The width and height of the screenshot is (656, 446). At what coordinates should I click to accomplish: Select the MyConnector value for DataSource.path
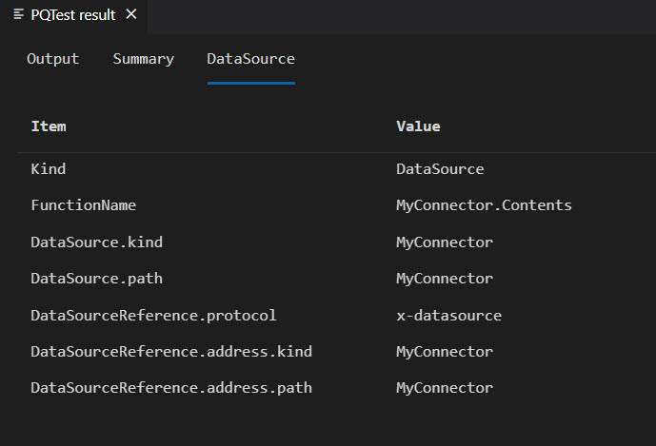pos(445,279)
